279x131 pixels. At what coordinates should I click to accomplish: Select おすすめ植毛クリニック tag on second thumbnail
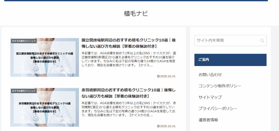24,91
